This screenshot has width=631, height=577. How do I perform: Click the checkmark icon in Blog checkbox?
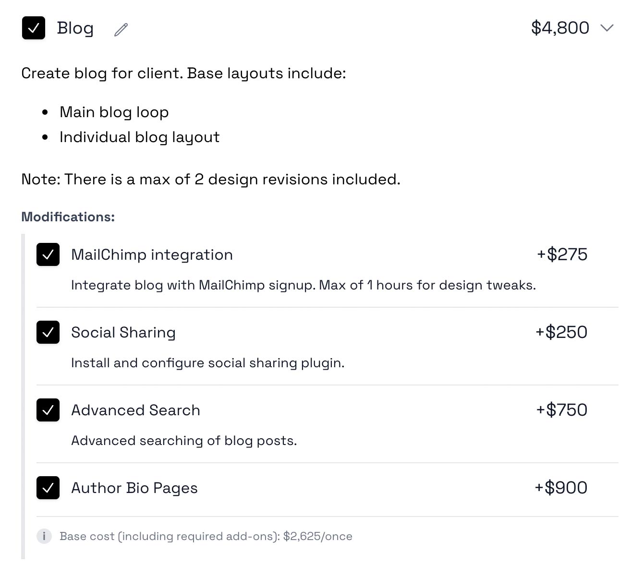pos(33,28)
